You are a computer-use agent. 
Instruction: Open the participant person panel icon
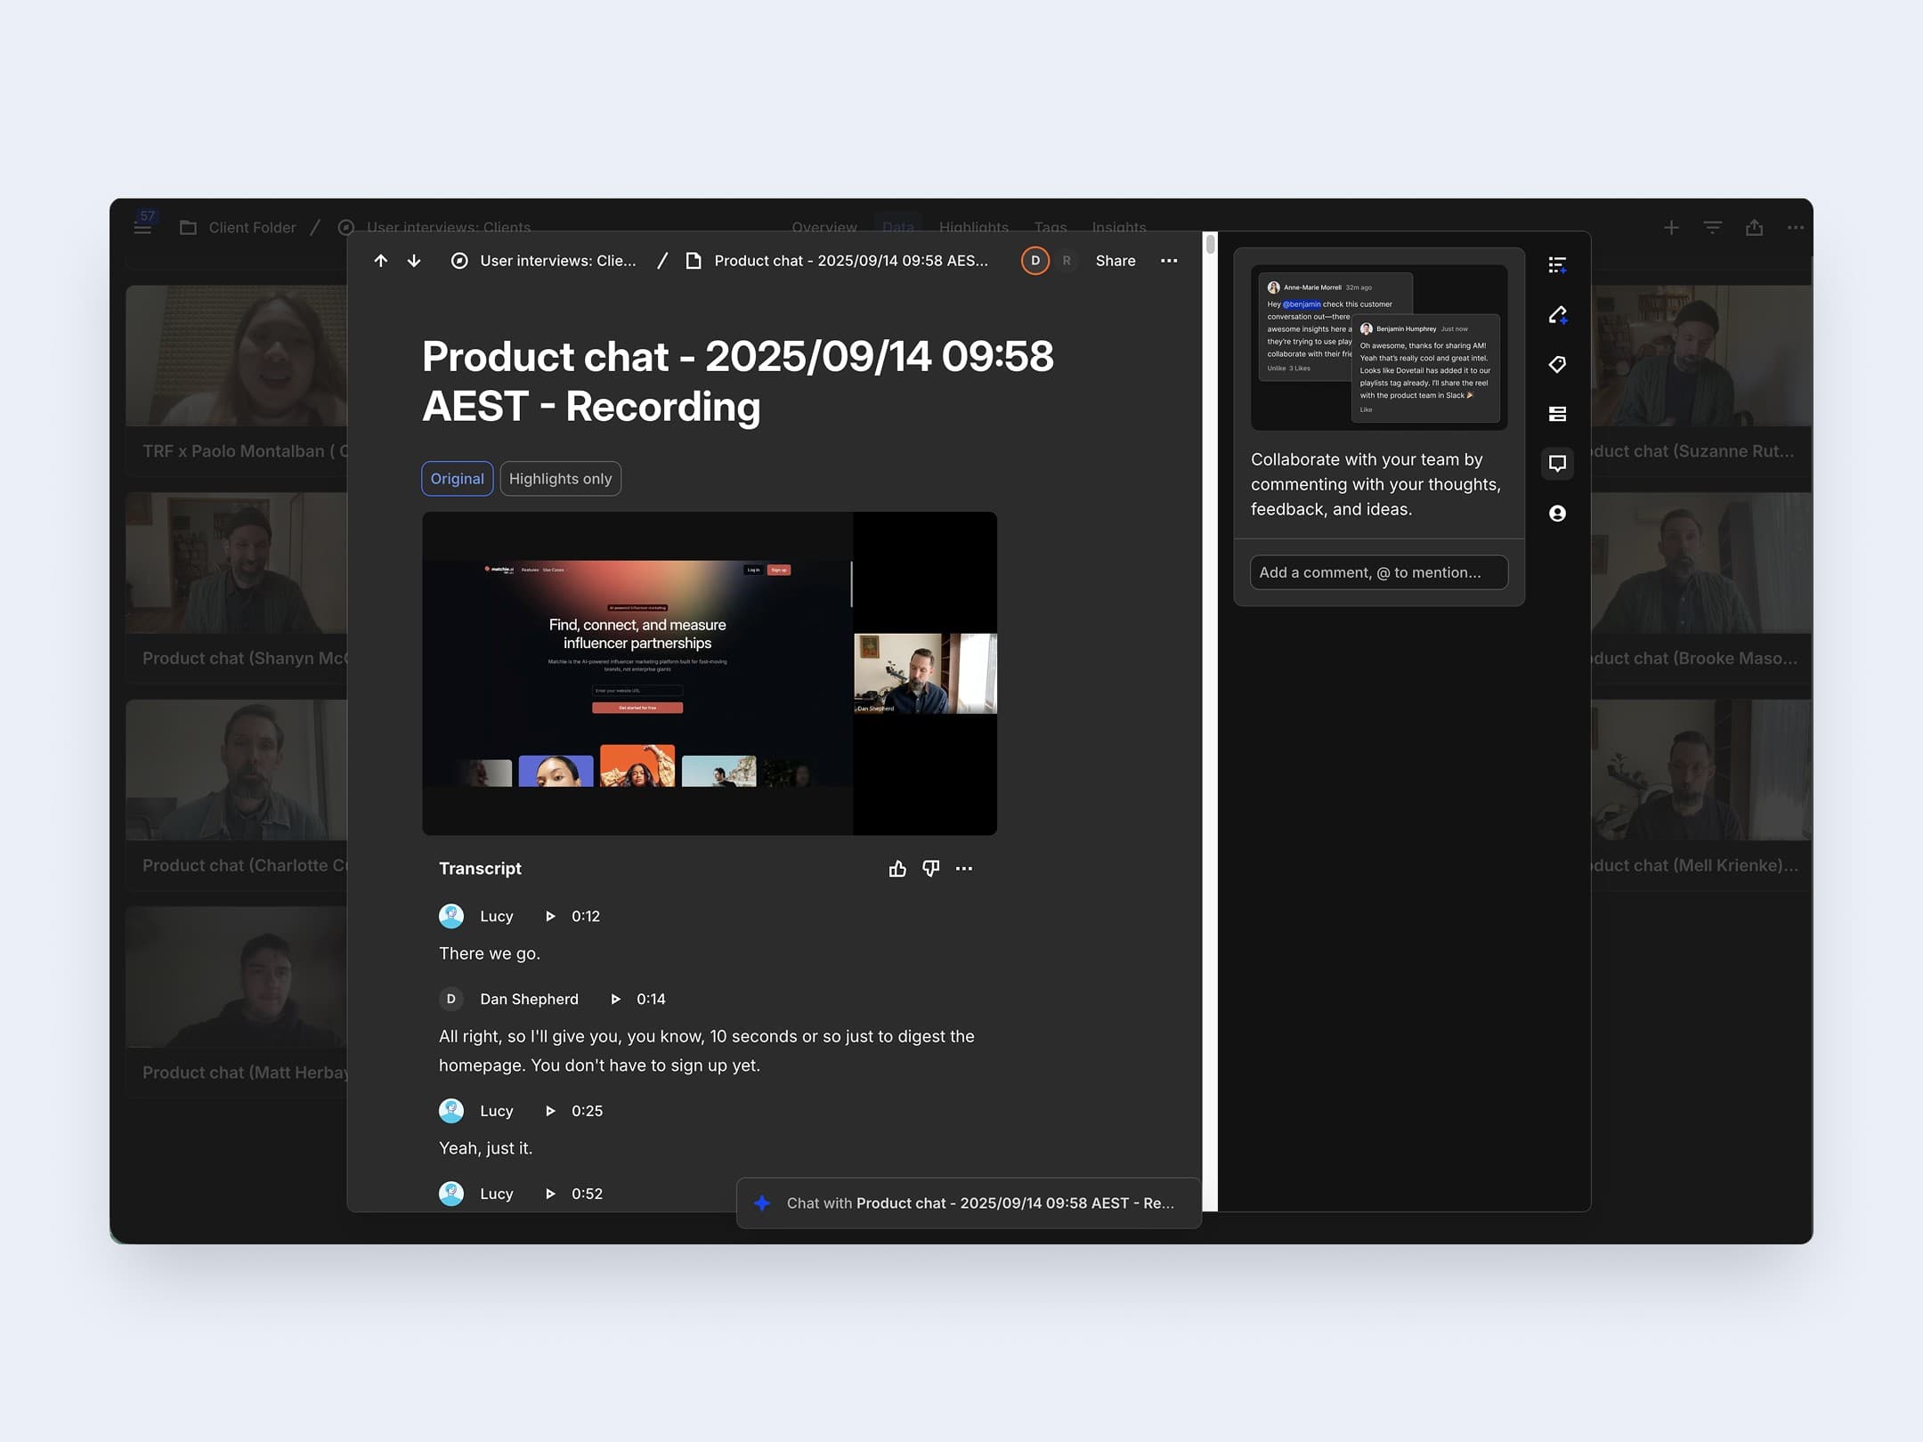click(1557, 514)
